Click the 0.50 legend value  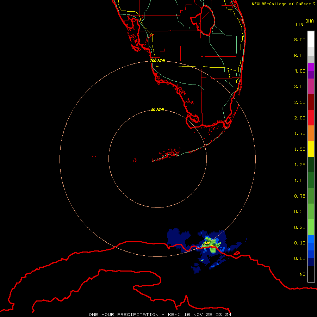[x=300, y=212]
